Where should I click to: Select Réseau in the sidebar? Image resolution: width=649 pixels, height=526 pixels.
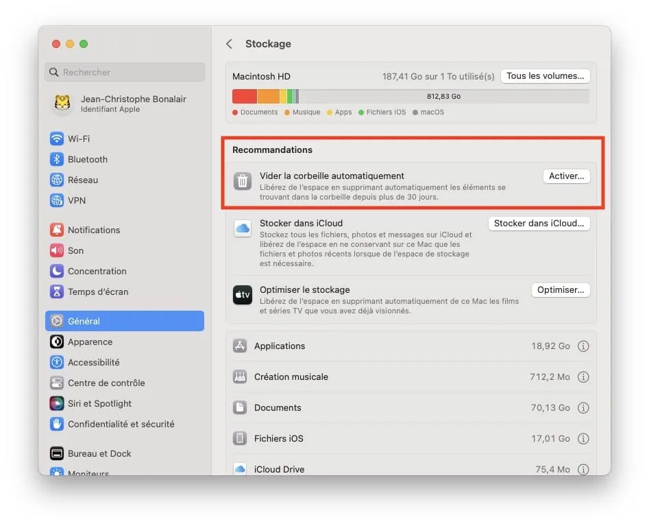[x=125, y=180]
